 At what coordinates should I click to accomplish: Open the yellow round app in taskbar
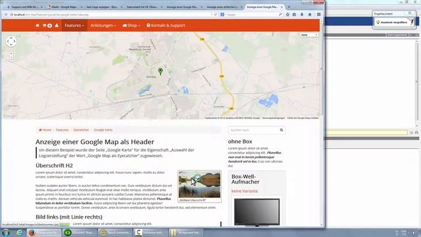click(x=115, y=232)
